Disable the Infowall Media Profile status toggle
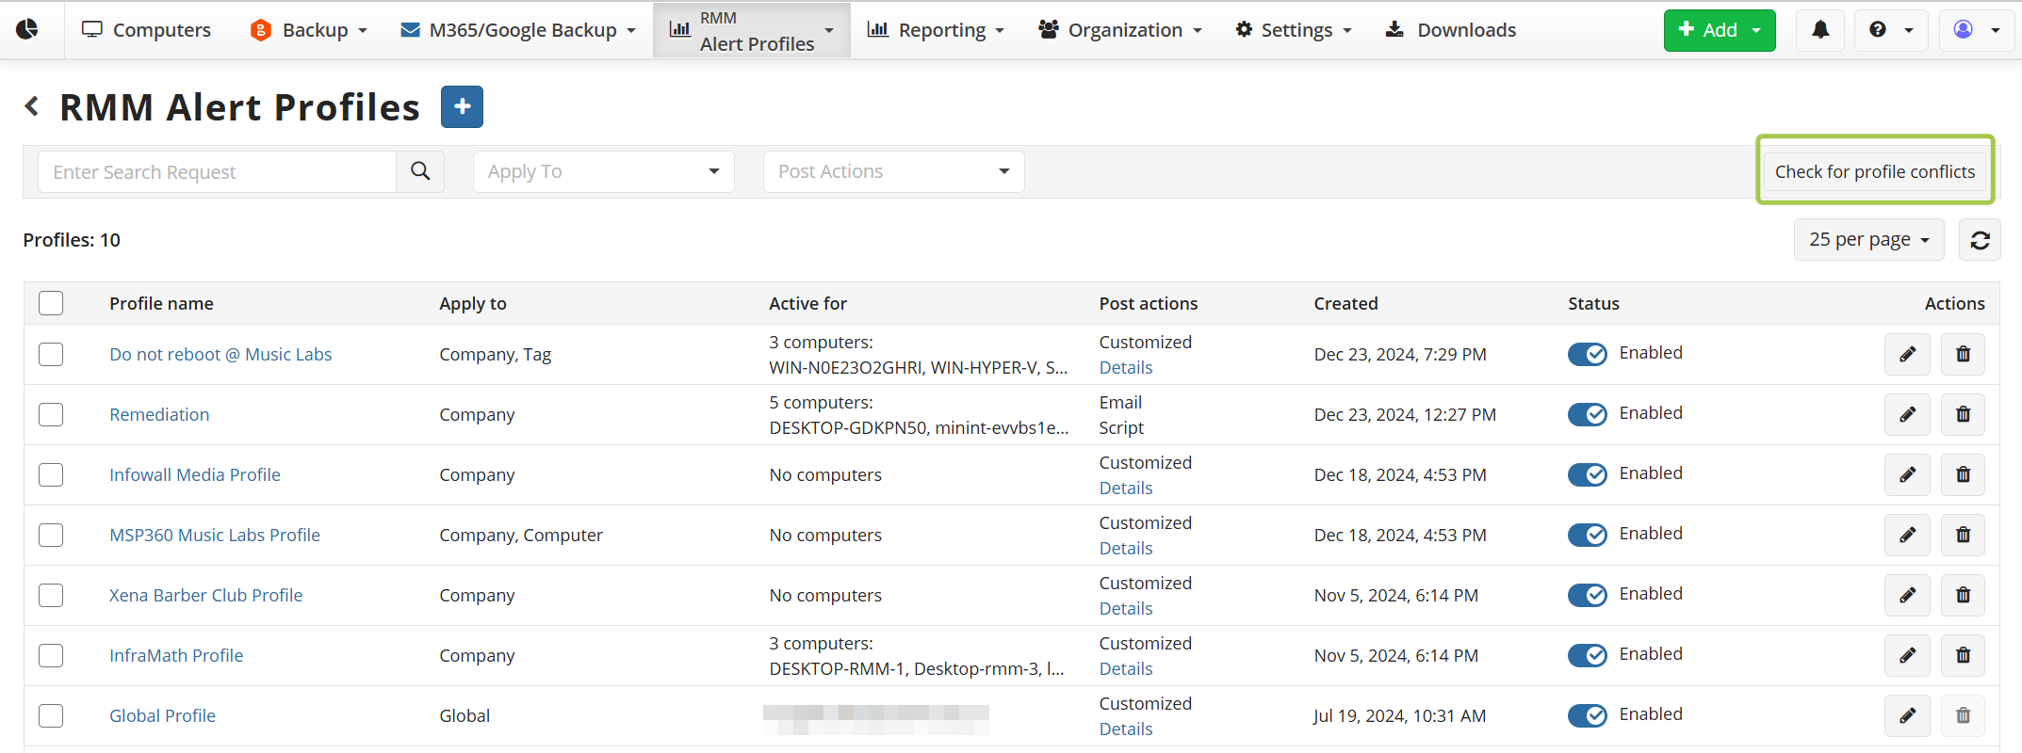The height and width of the screenshot is (753, 2022). pos(1587,474)
